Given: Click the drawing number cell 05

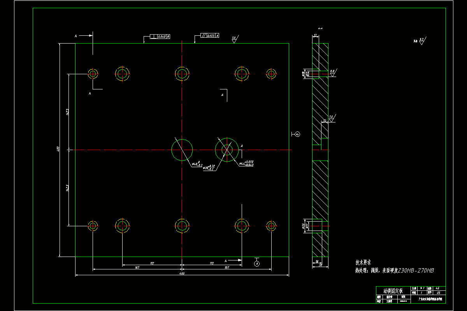Looking at the screenshot, I should [439, 292].
